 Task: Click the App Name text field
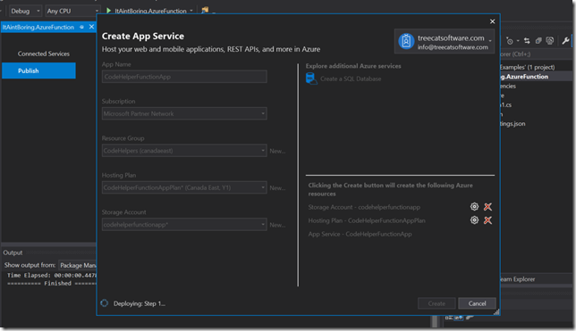184,77
